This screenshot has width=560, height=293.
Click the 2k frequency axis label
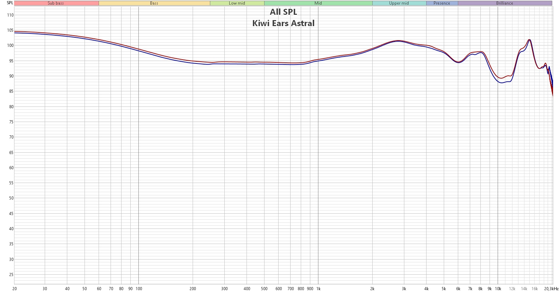(372, 289)
